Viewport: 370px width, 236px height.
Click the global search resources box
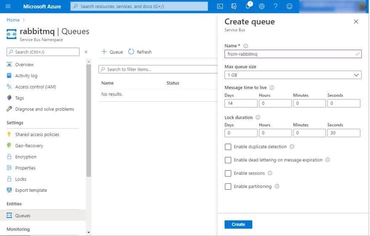(x=139, y=6)
